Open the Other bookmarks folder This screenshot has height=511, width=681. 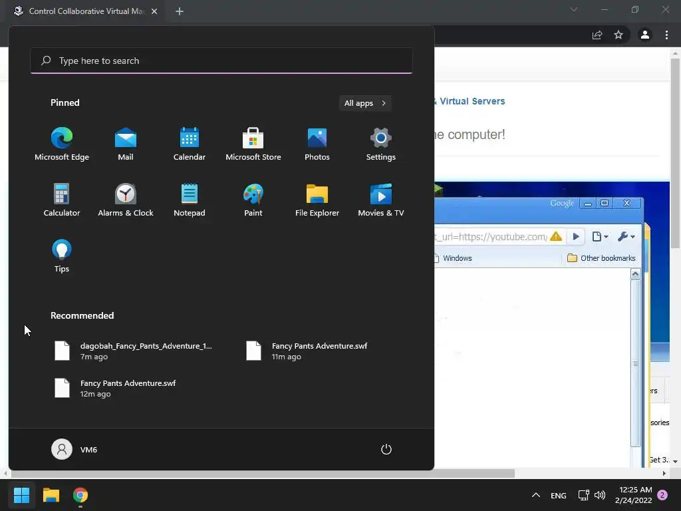(601, 258)
